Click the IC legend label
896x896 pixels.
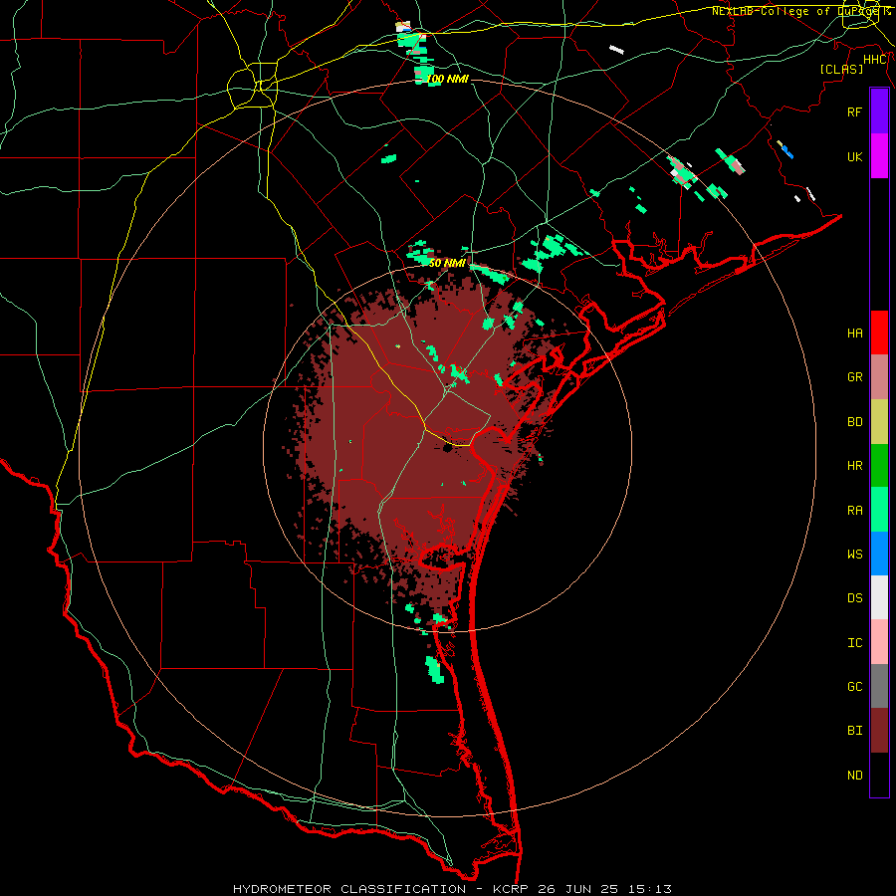[855, 642]
